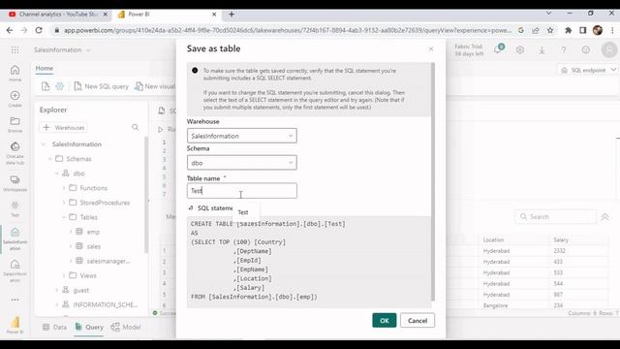Select the INFORMATION_SCHEMA node
Image resolution: width=620 pixels, height=349 pixels.
point(106,304)
